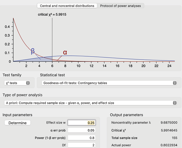The width and height of the screenshot is (182, 148).
Task: Expand the Statistical test dropdown menu
Action: point(110,83)
